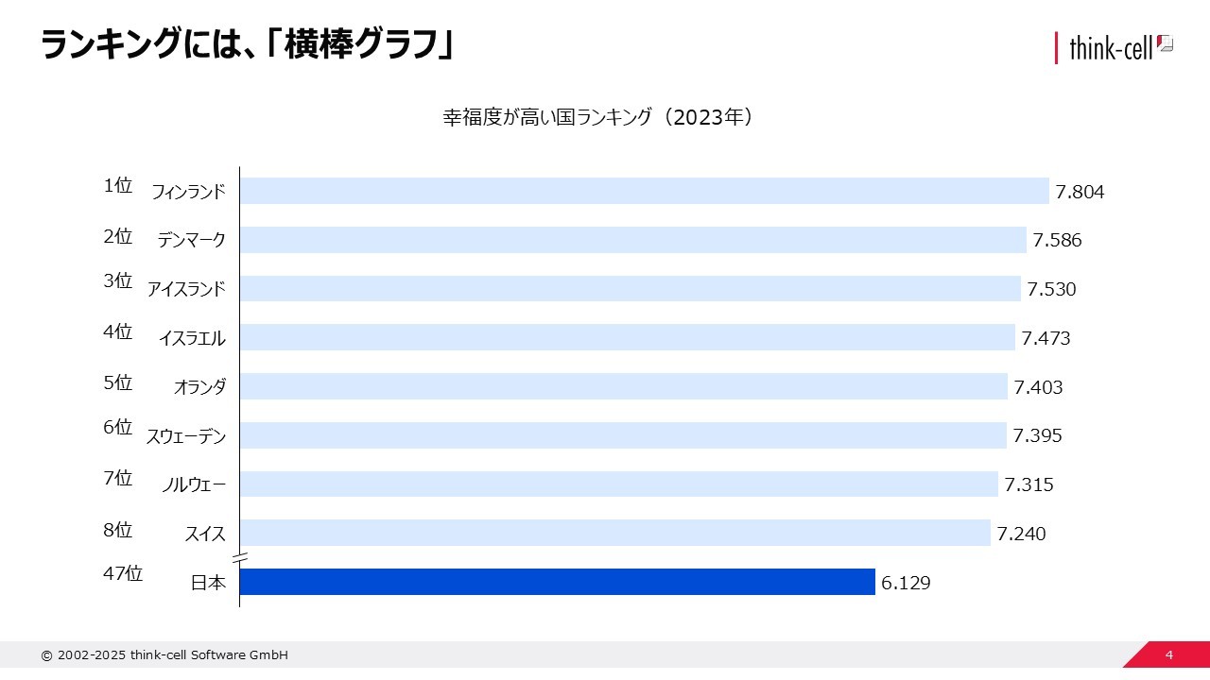Click the アイスランド category label
This screenshot has width=1210, height=680.
coord(186,289)
